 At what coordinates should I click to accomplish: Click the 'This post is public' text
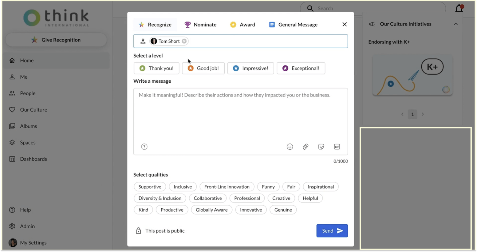click(165, 231)
